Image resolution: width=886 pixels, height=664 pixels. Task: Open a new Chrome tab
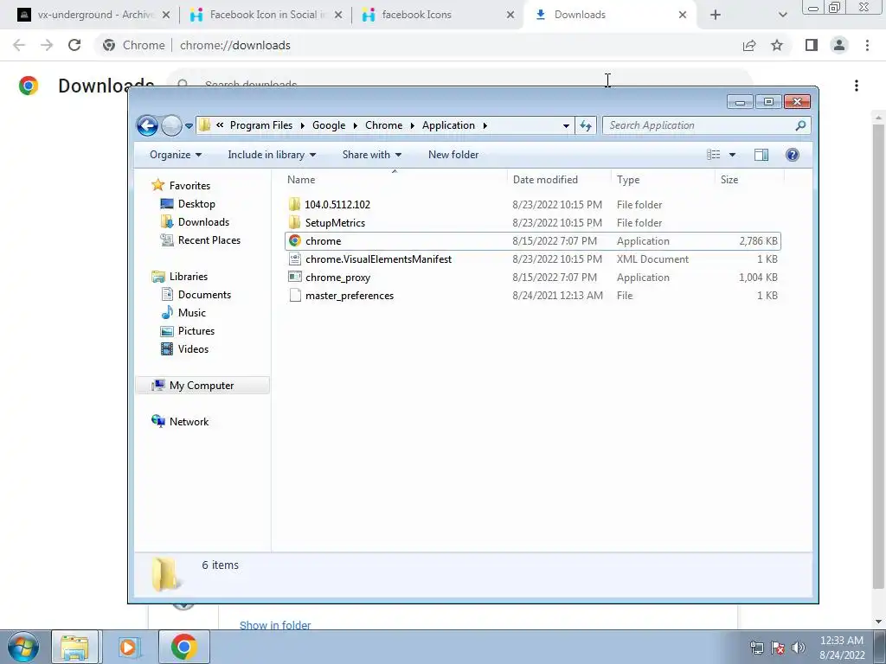click(715, 15)
